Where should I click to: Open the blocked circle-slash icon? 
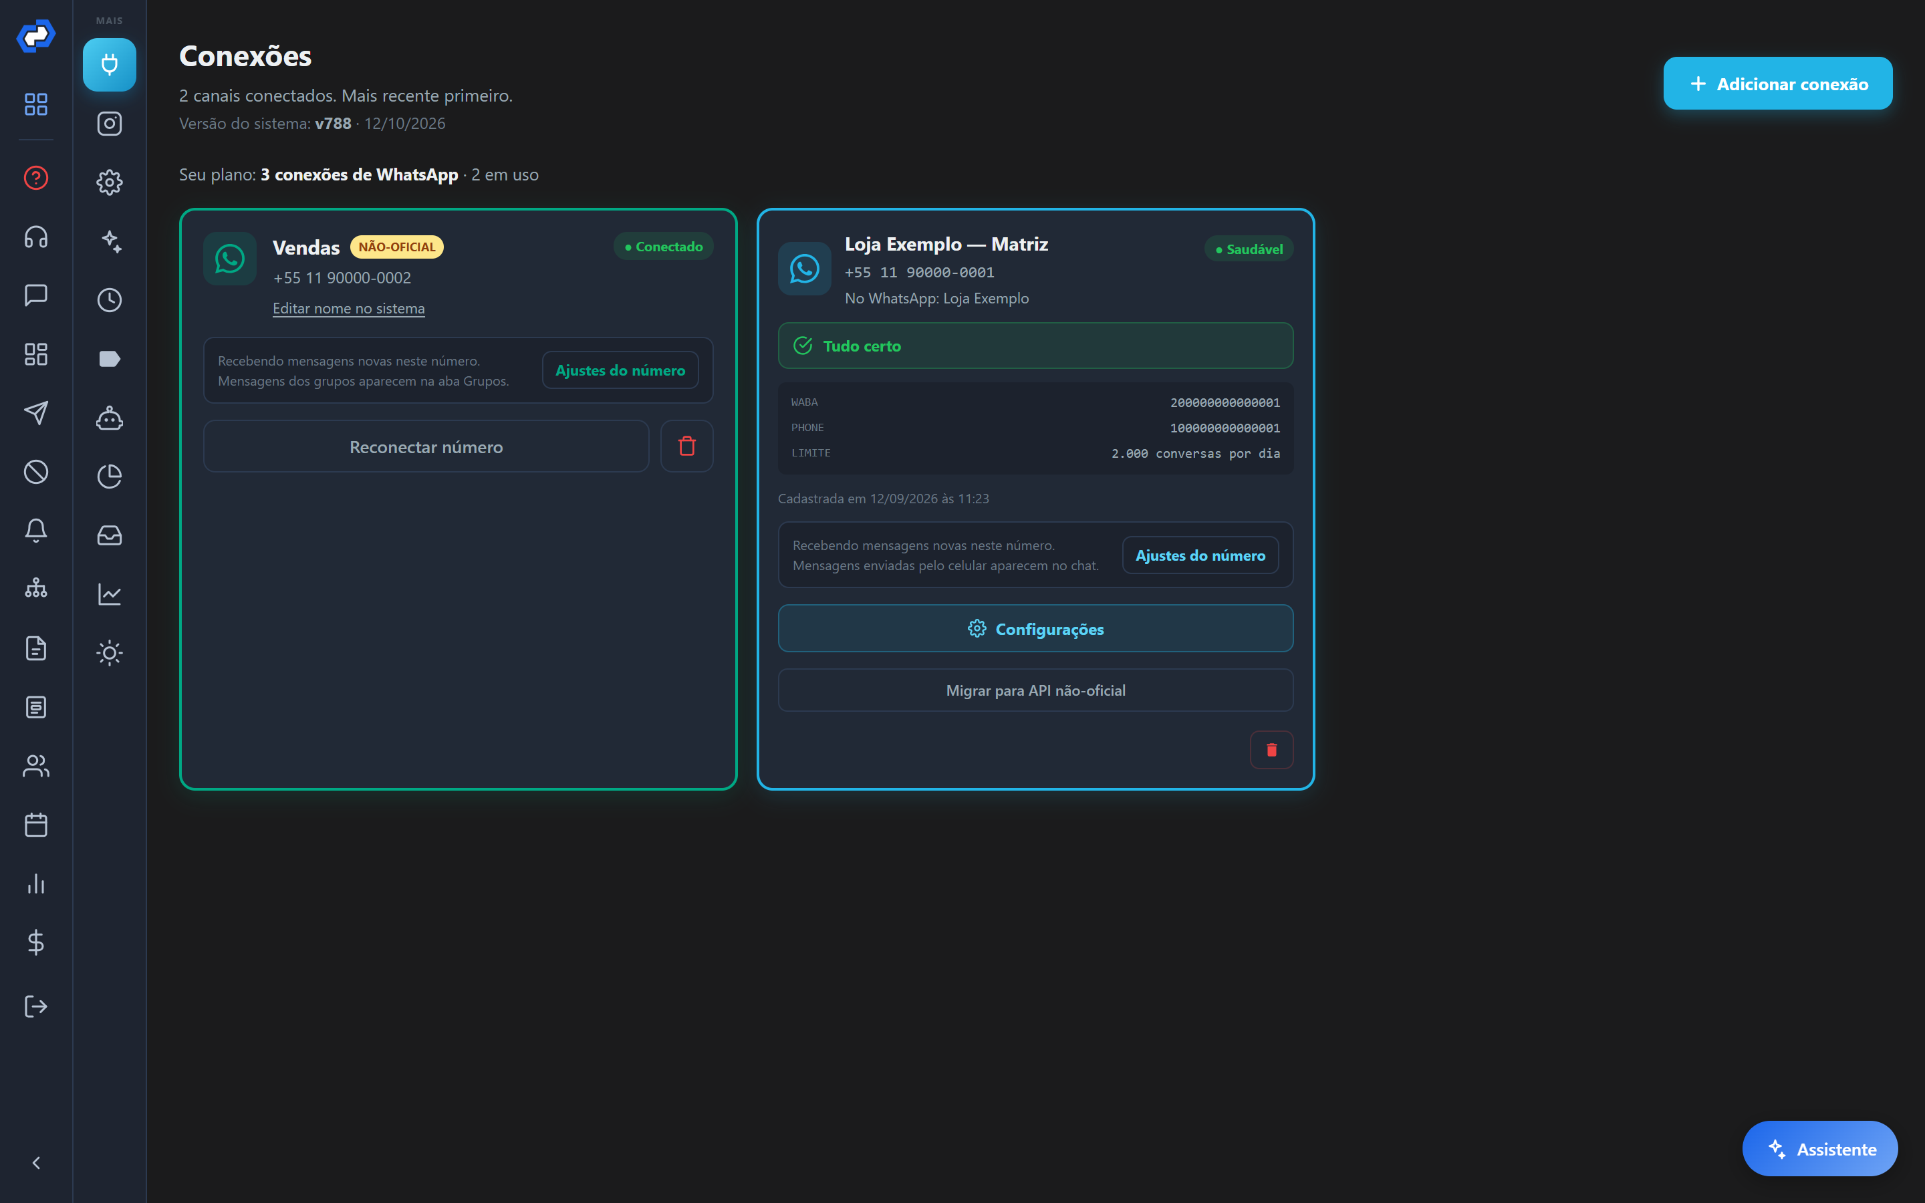[x=36, y=472]
